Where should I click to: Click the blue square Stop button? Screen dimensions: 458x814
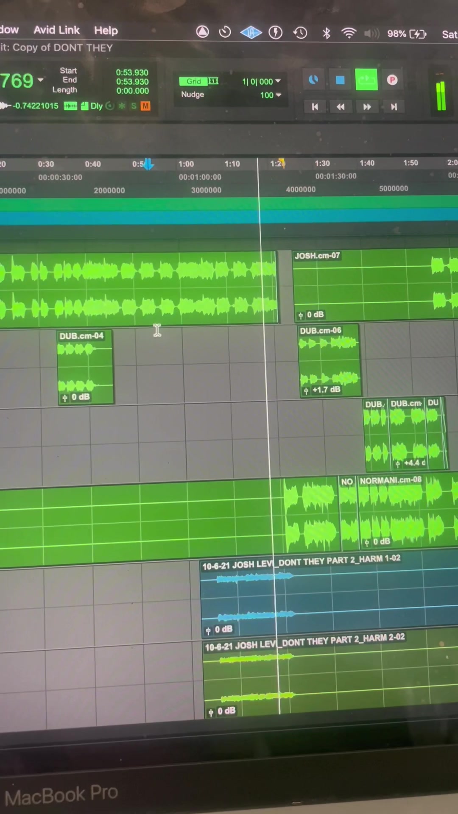pos(340,80)
